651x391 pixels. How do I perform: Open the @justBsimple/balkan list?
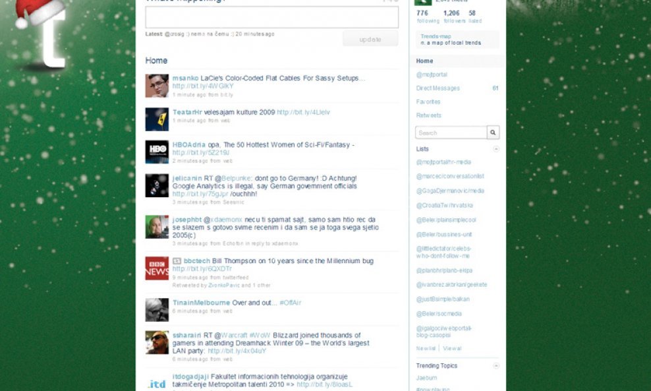pos(443,299)
